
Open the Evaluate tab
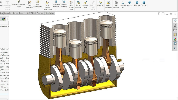(x=7, y=13)
